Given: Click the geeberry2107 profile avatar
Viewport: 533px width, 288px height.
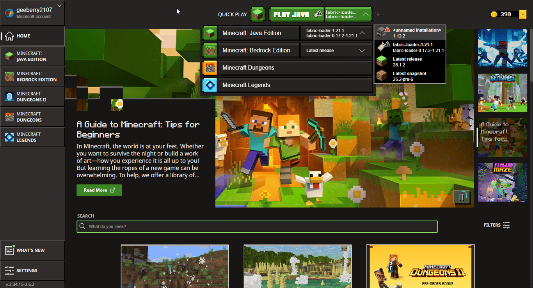Looking at the screenshot, I should (9, 13).
